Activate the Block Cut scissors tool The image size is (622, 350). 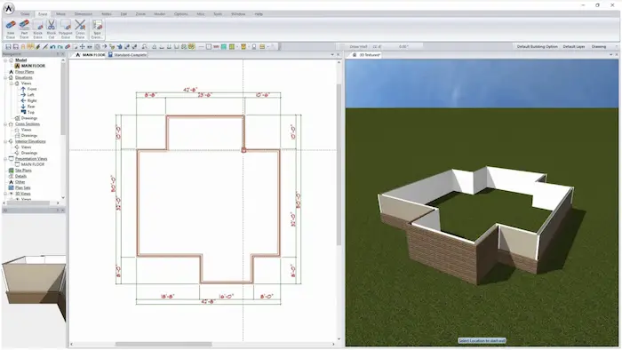tap(52, 29)
